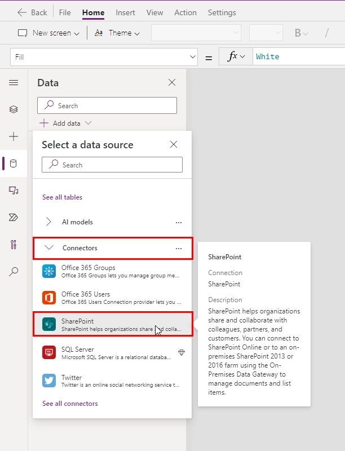Open the New screen dropdown
Viewport: 345px width, 451px height.
(x=48, y=33)
